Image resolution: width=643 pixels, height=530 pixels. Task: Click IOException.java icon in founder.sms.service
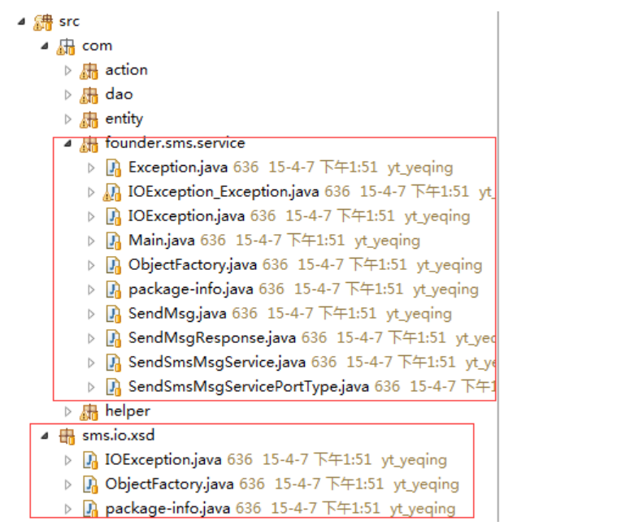click(113, 216)
